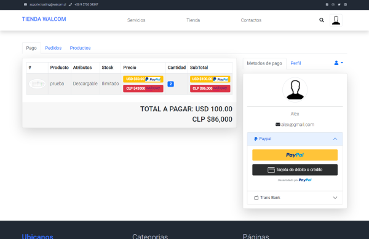Open the Contactos menu item
The image size is (369, 239).
pyautogui.click(x=251, y=20)
